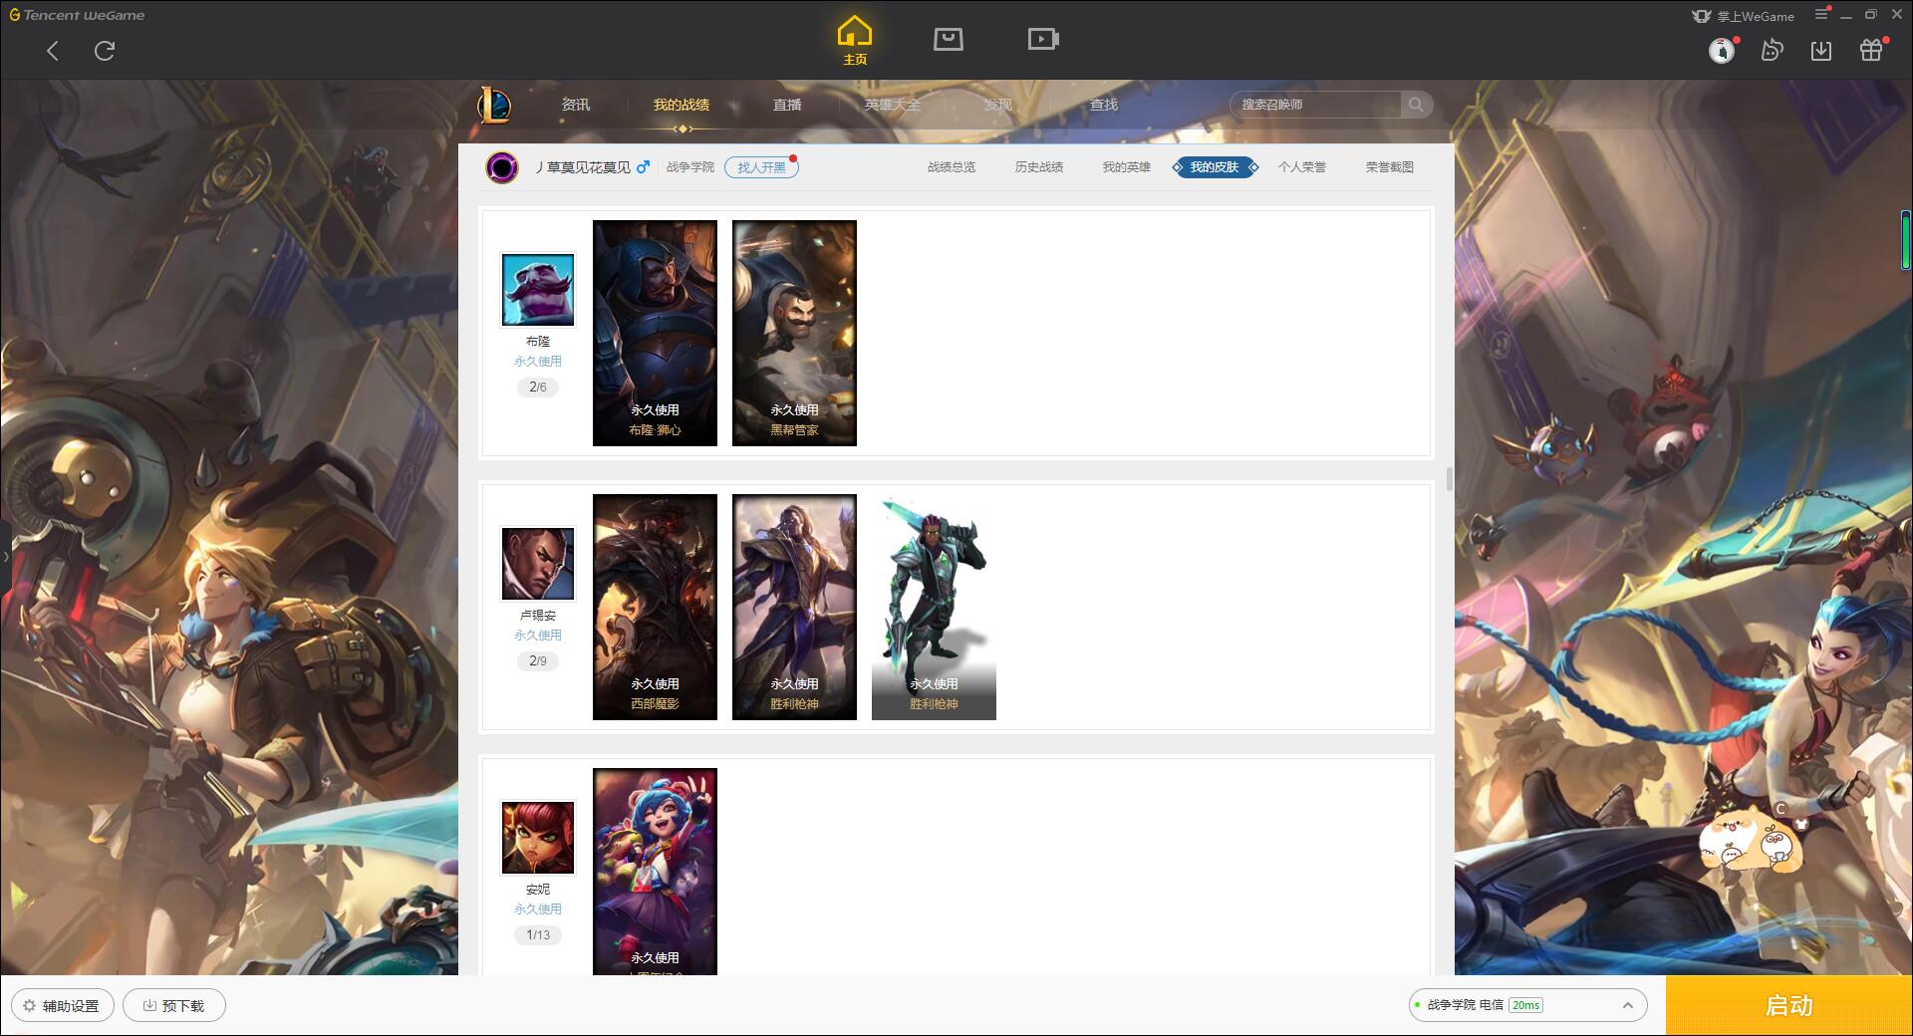Open the gift box icon
1913x1036 pixels.
coord(1871,51)
